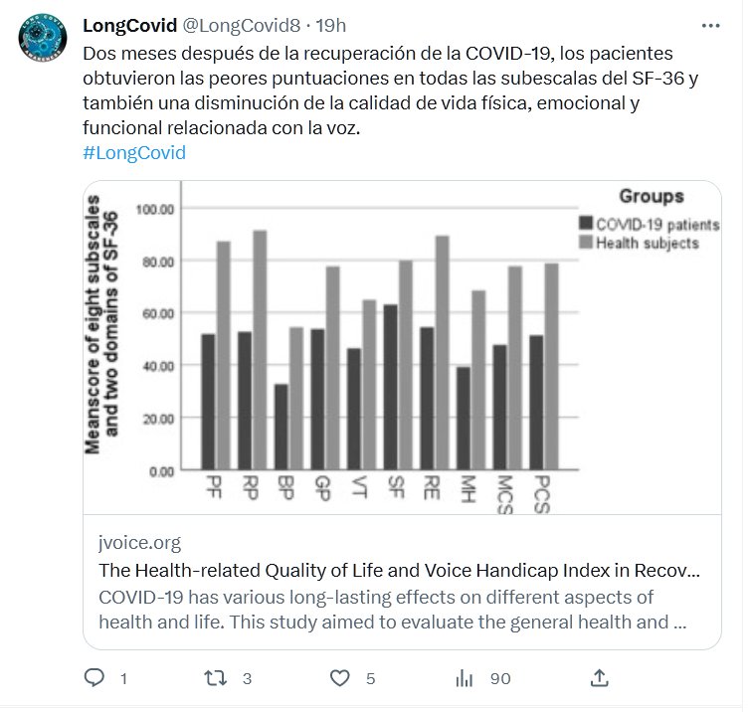Like the tweet with the heart icon
The image size is (750, 712).
(340, 678)
